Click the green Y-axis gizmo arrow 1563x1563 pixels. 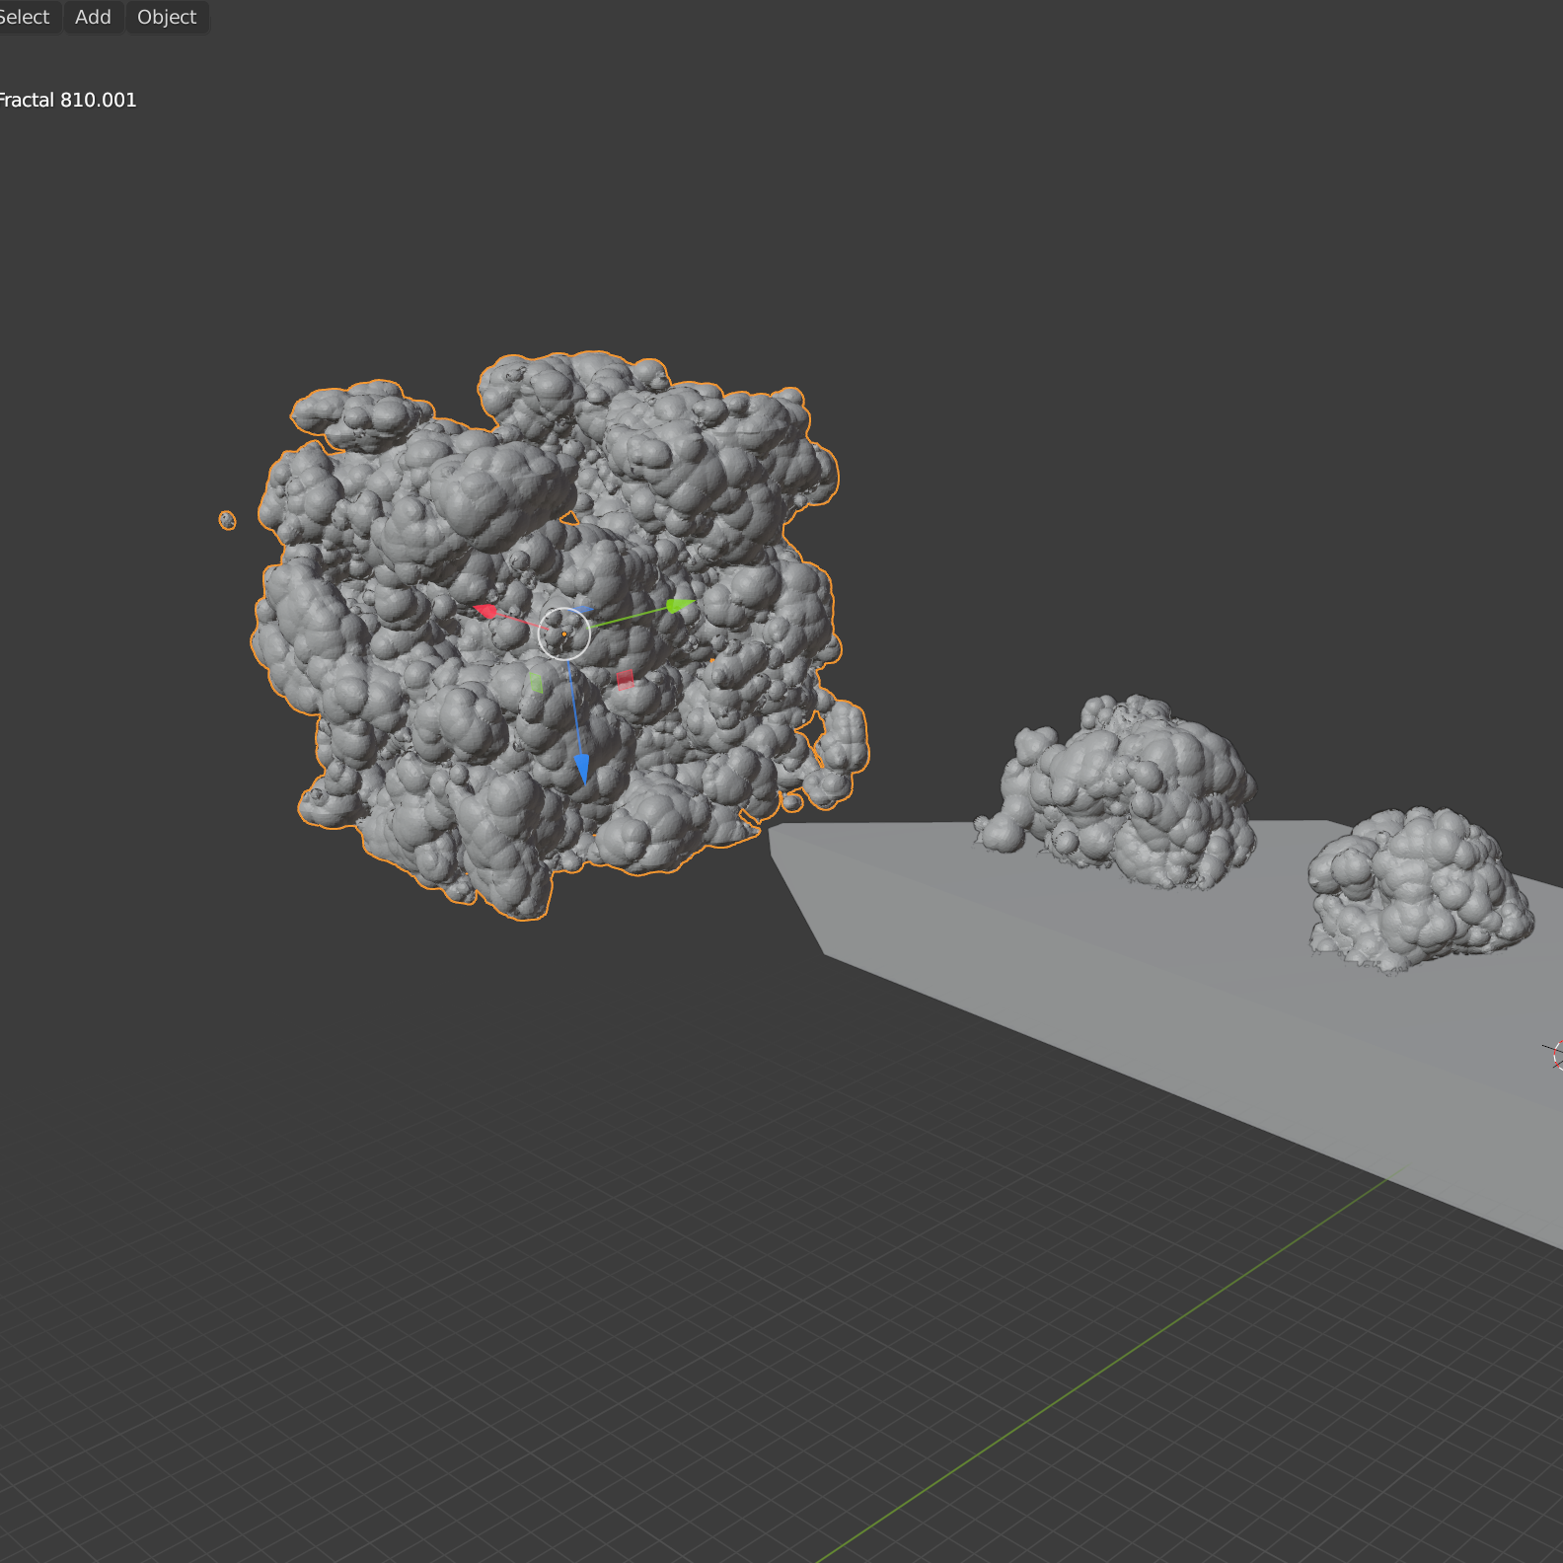click(x=681, y=605)
